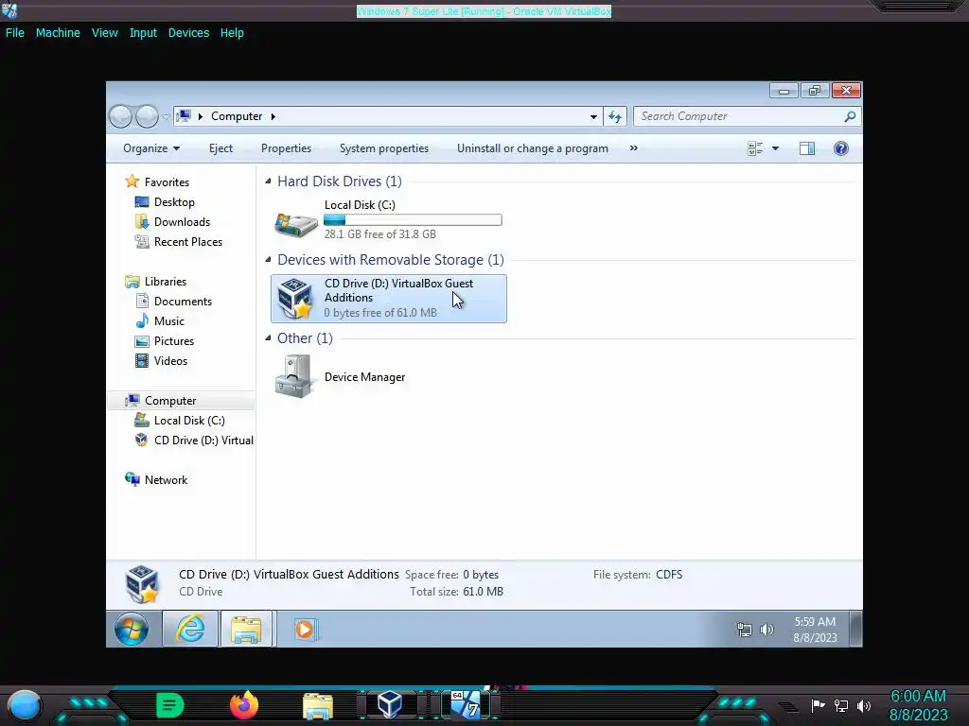Viewport: 969px width, 726px height.
Task: Click the Show desktop strip in guest taskbar
Action: (855, 629)
